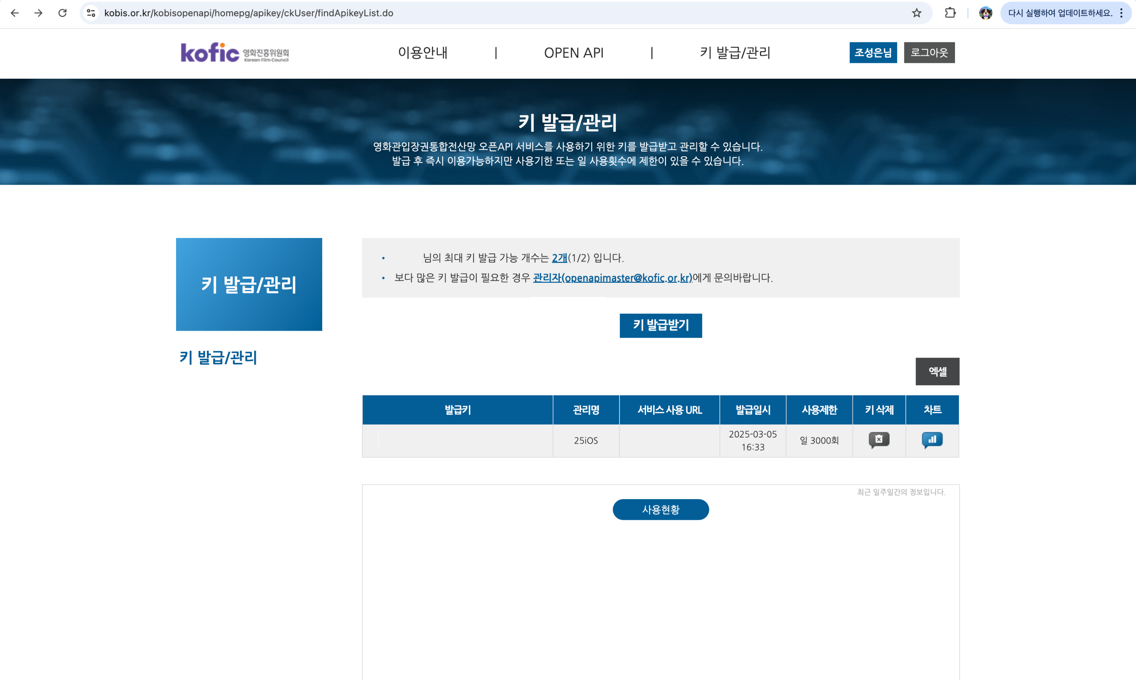The image size is (1136, 680).
Task: Click the 일 3000회 usage limit cell
Action: [x=819, y=440]
